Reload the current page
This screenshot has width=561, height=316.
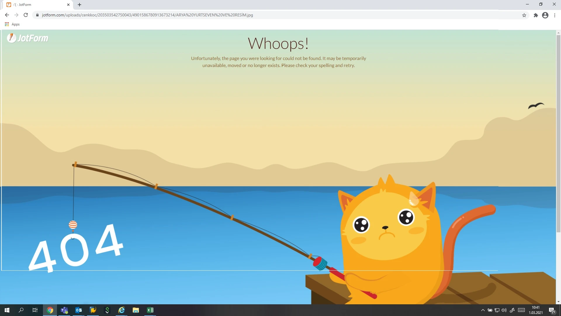26,15
